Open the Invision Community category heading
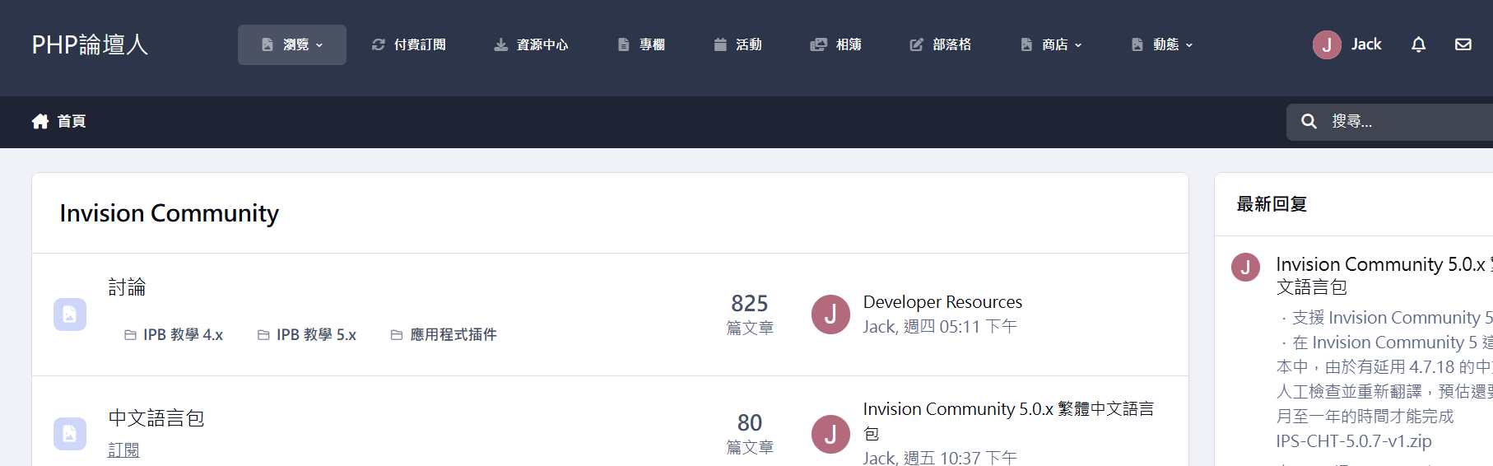 coord(169,213)
